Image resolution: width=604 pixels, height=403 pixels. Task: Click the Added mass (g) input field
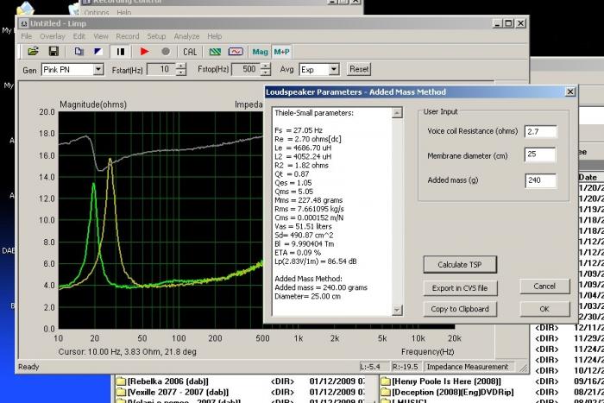coord(540,179)
